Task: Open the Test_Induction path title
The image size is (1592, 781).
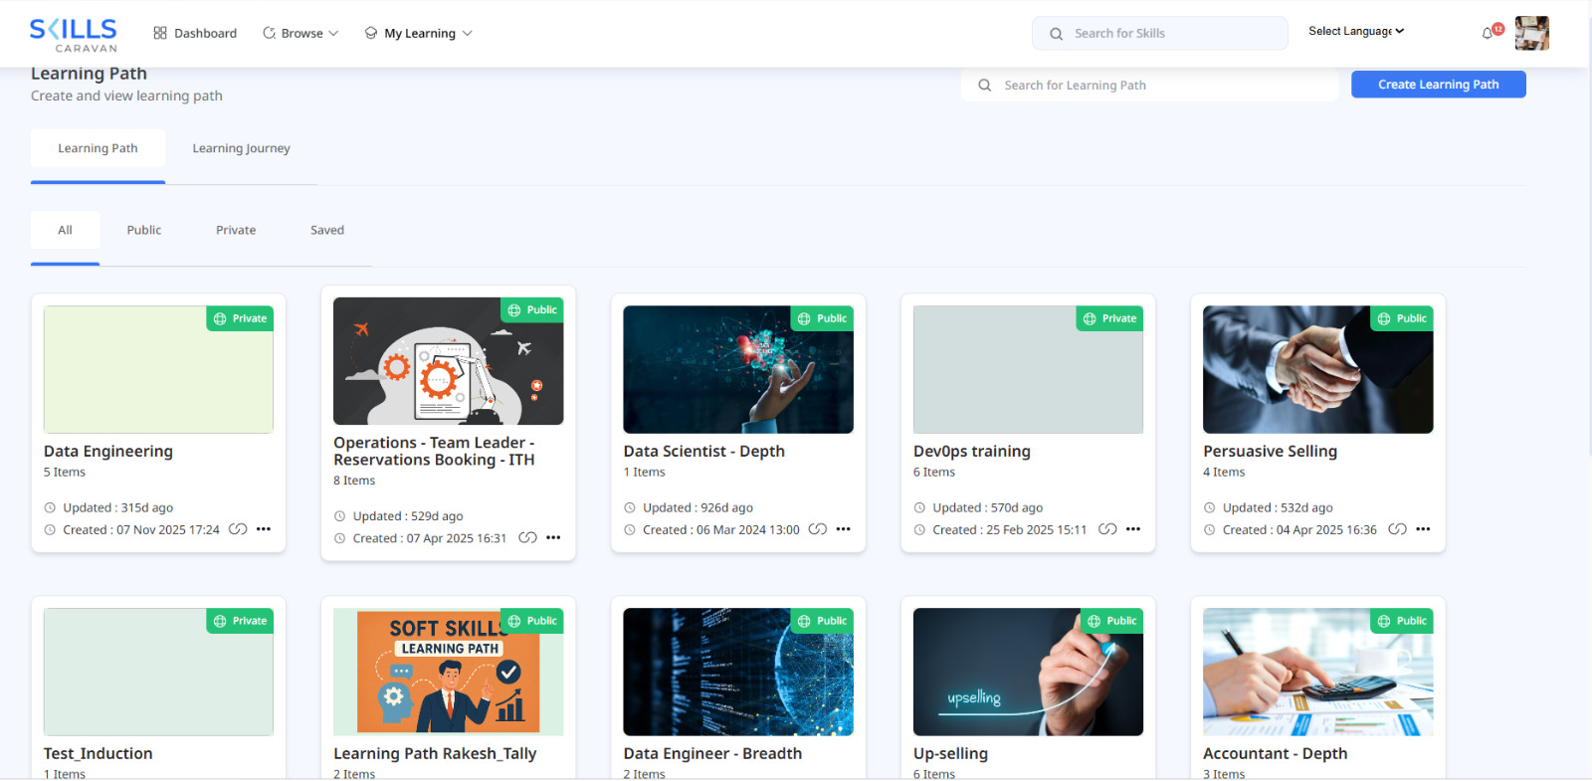Action: point(99,754)
